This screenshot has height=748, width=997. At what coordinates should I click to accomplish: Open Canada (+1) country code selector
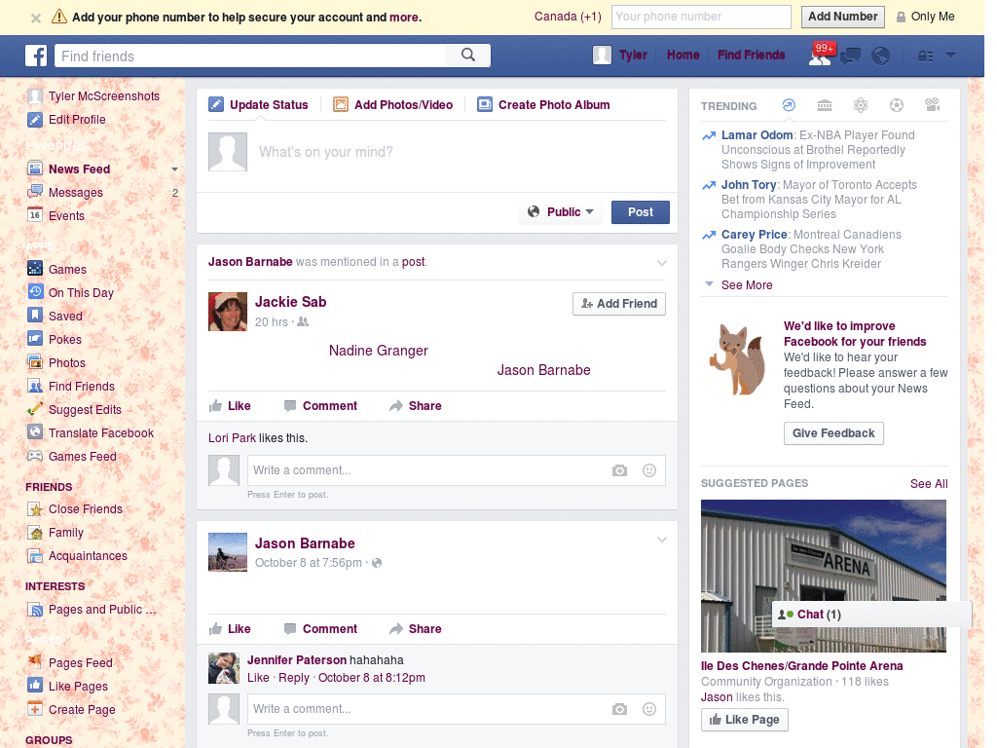click(568, 17)
